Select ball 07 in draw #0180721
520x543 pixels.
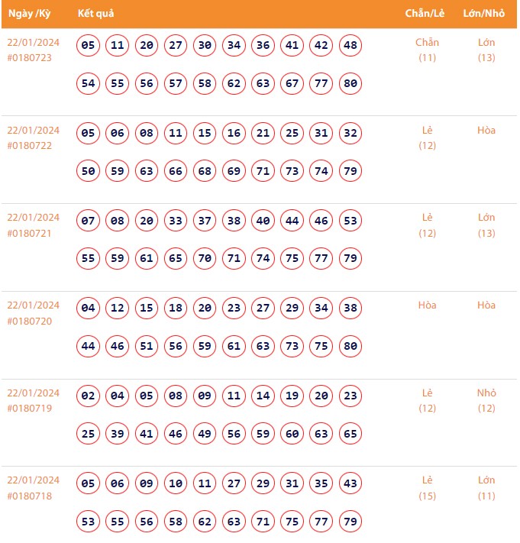click(x=89, y=221)
